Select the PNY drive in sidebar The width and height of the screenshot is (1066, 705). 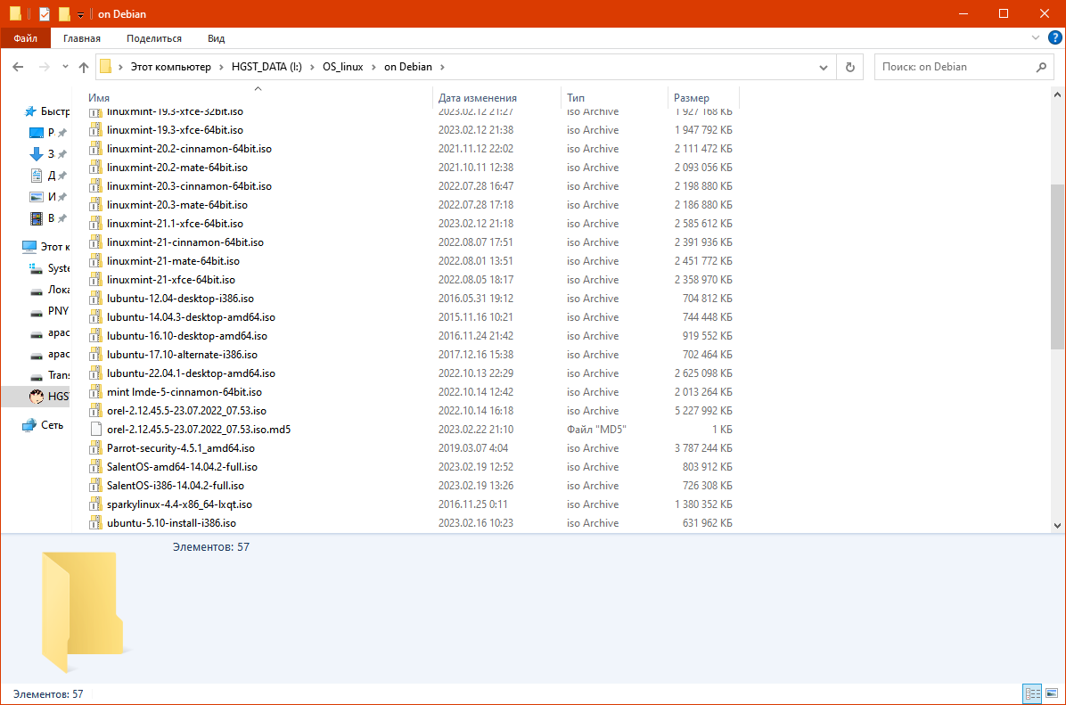pyautogui.click(x=50, y=311)
